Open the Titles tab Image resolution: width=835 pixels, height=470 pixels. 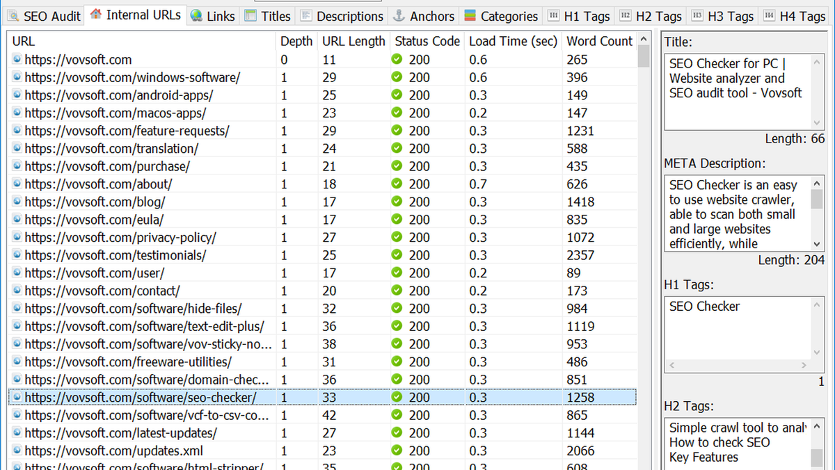[268, 16]
